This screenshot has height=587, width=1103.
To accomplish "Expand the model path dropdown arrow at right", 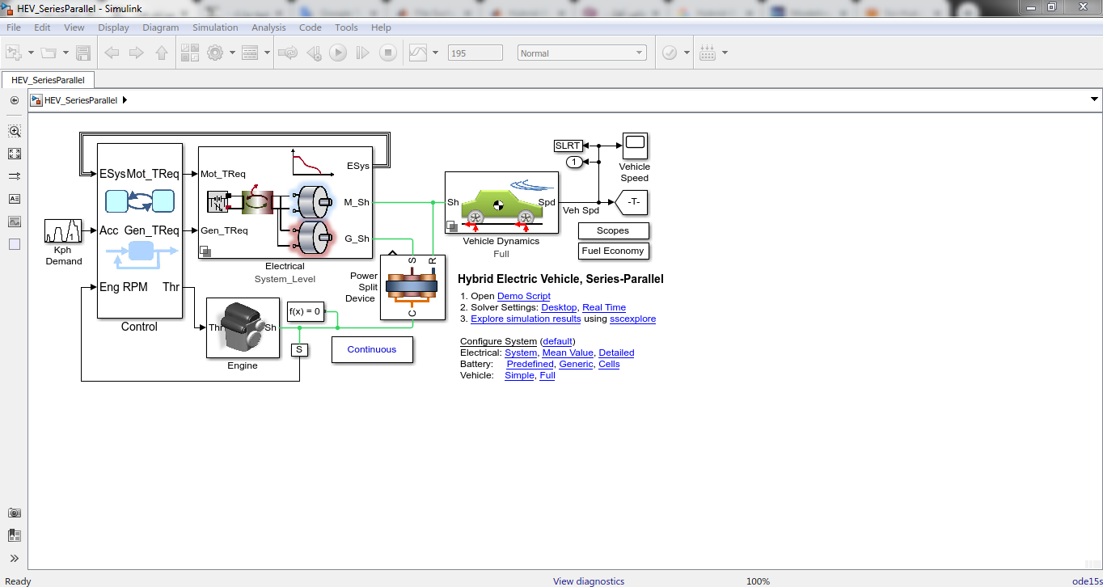I will [1094, 100].
